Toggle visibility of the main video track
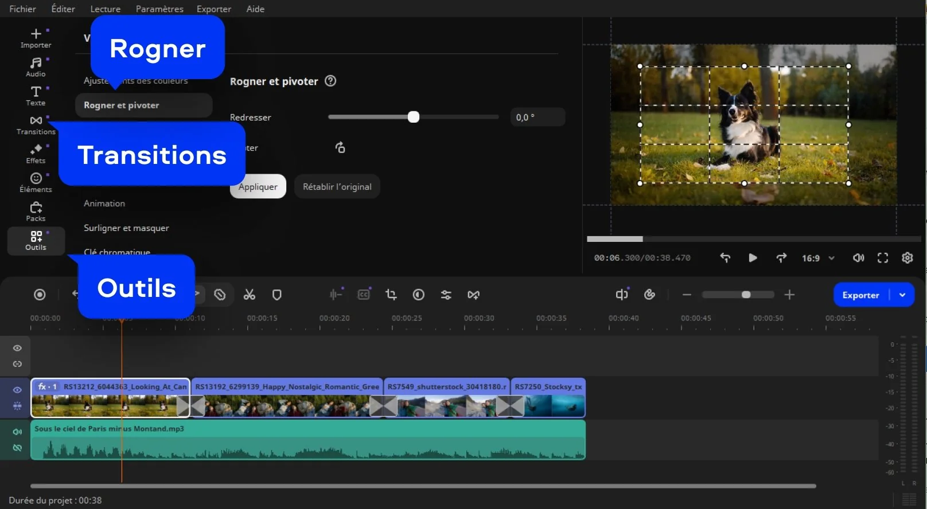Image resolution: width=927 pixels, height=509 pixels. (x=17, y=390)
